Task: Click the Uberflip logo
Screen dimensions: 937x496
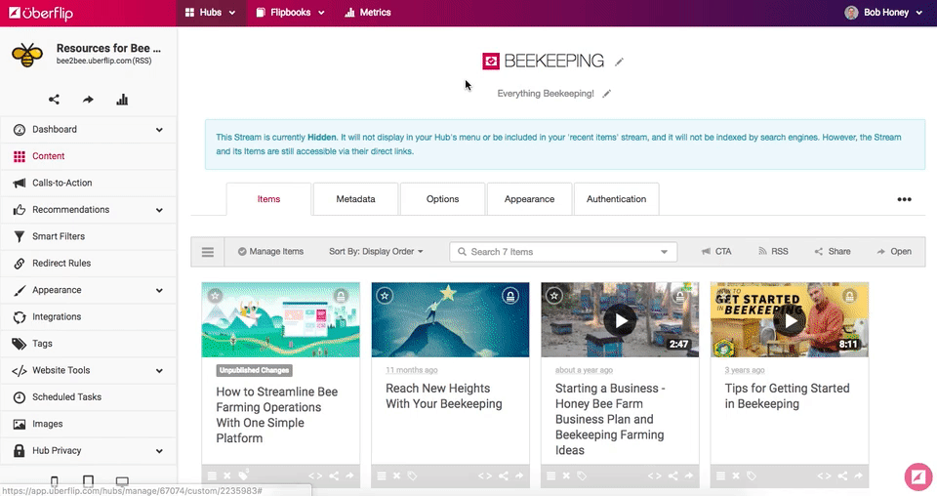Action: pyautogui.click(x=41, y=13)
